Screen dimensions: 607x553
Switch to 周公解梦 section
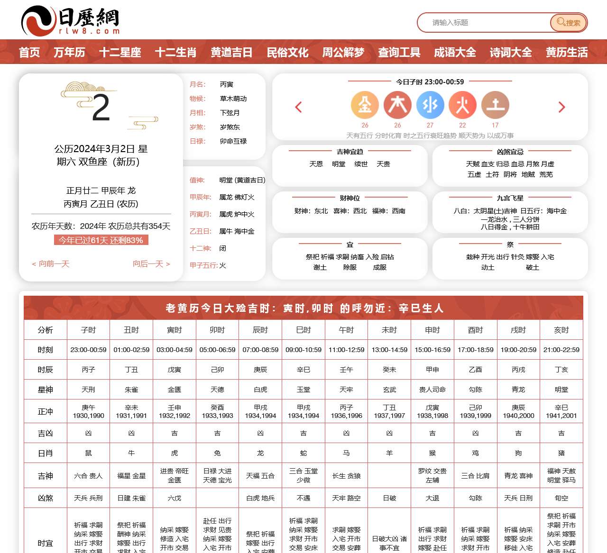[343, 53]
